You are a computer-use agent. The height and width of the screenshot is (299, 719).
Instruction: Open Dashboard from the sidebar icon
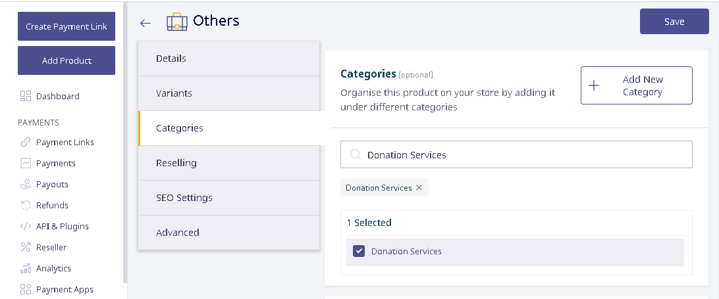pos(26,96)
